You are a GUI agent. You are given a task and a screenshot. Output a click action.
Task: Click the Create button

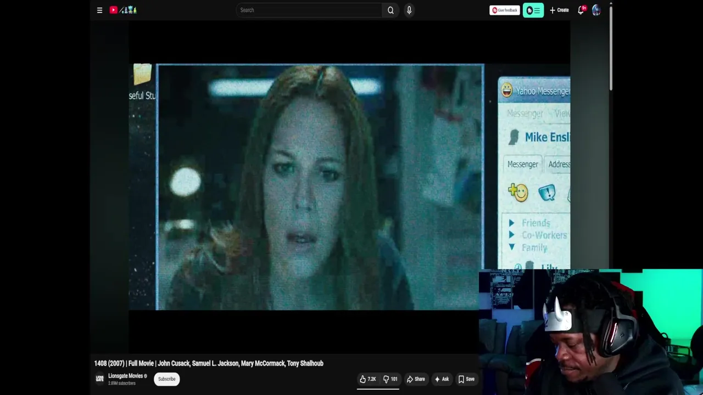click(x=559, y=10)
